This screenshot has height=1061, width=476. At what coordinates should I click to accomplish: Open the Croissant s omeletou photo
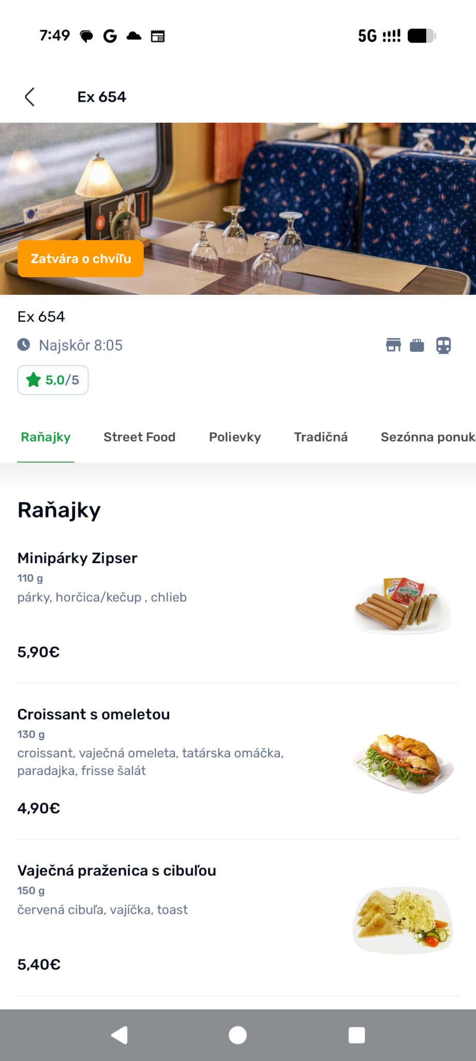point(403,762)
